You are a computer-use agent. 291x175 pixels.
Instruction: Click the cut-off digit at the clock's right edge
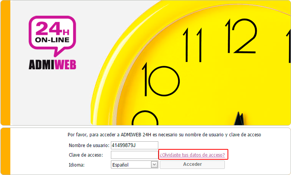289,46
